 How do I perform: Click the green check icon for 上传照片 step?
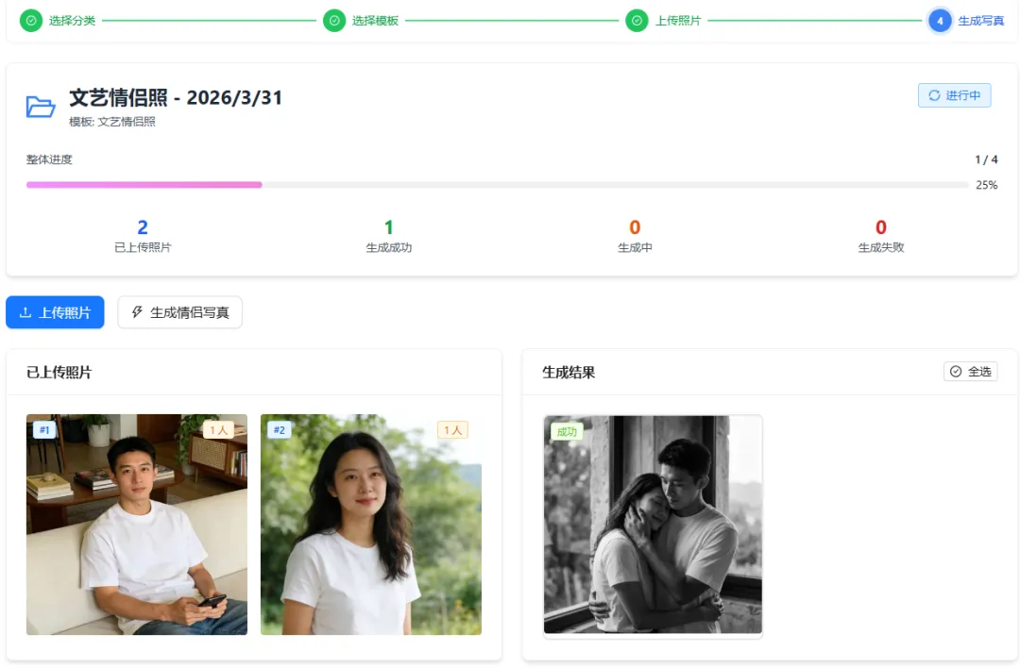tap(637, 21)
